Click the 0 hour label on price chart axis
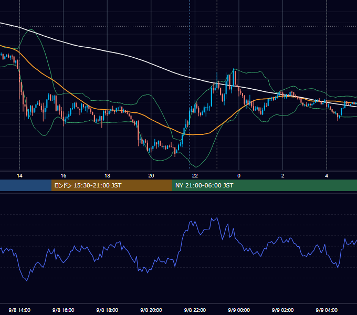Image resolution: width=357 pixels, height=315 pixels. point(239,176)
